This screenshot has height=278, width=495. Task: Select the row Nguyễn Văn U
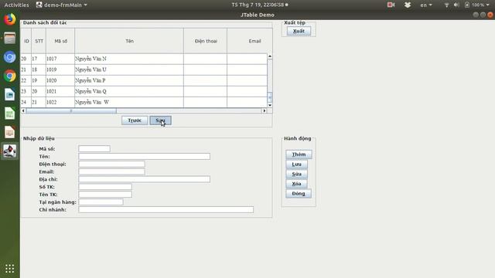(x=144, y=69)
